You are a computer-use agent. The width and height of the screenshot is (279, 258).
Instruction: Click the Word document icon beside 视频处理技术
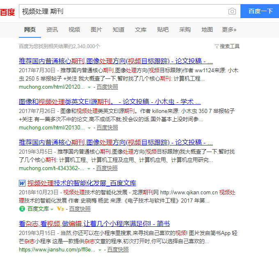[22, 183]
